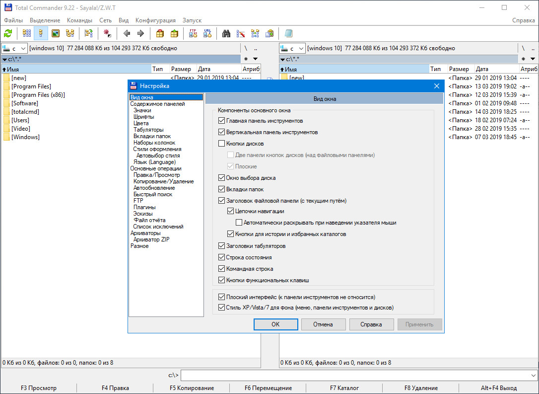The width and height of the screenshot is (539, 394).
Task: Expand the command line history dropdown
Action: pyautogui.click(x=534, y=376)
